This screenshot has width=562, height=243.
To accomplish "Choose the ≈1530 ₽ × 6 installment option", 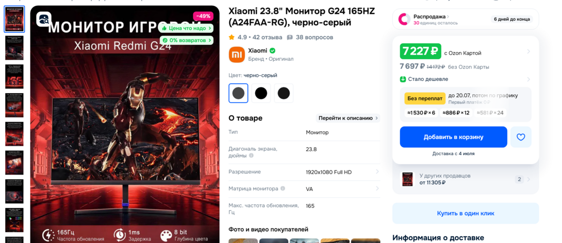I will 421,113.
